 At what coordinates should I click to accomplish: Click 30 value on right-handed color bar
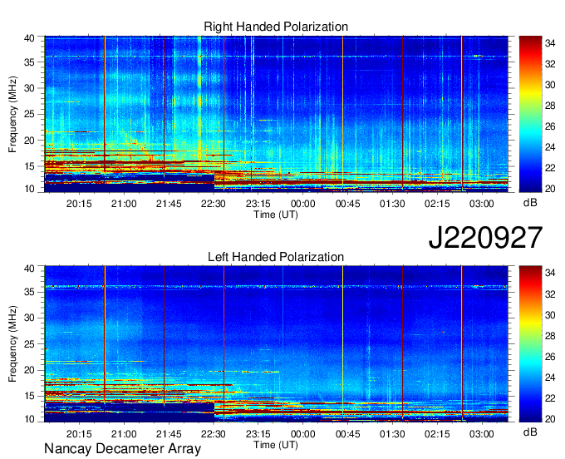(550, 85)
